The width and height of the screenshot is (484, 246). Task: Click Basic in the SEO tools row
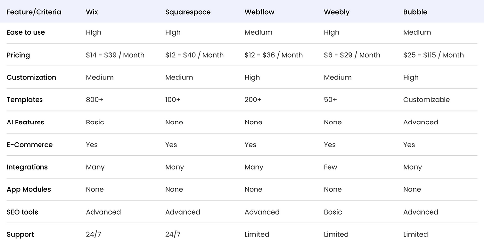tap(333, 212)
